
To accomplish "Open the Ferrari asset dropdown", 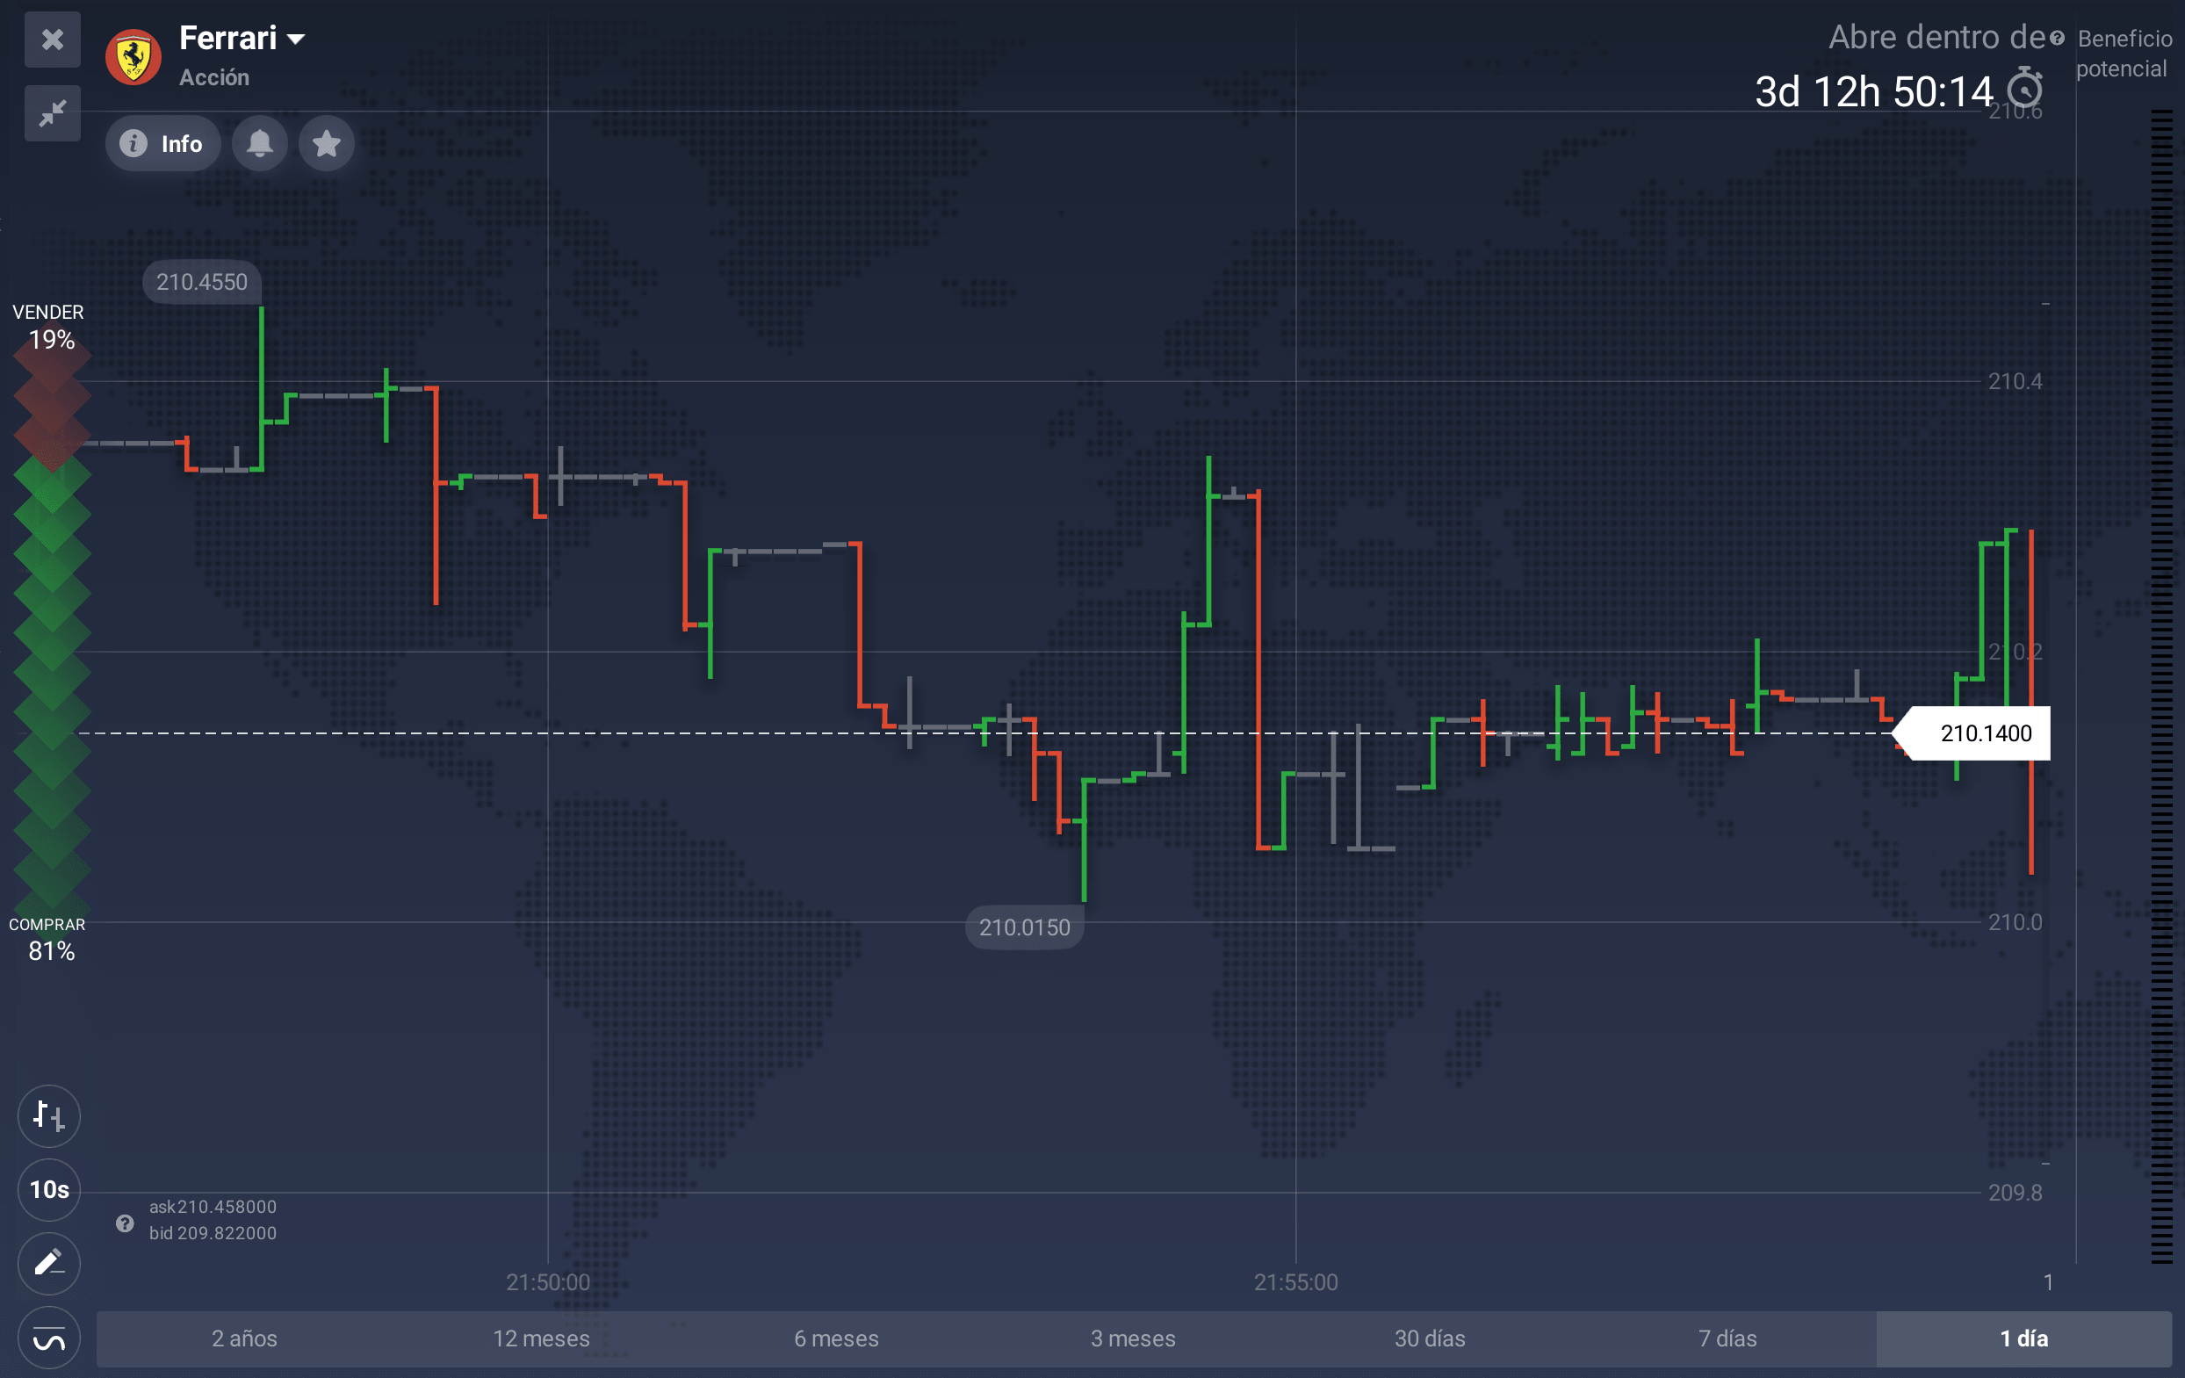I will 242,38.
